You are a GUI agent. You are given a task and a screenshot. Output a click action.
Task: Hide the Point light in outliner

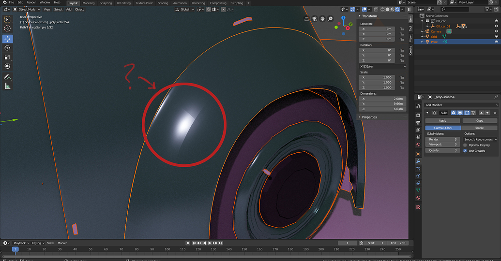click(496, 42)
